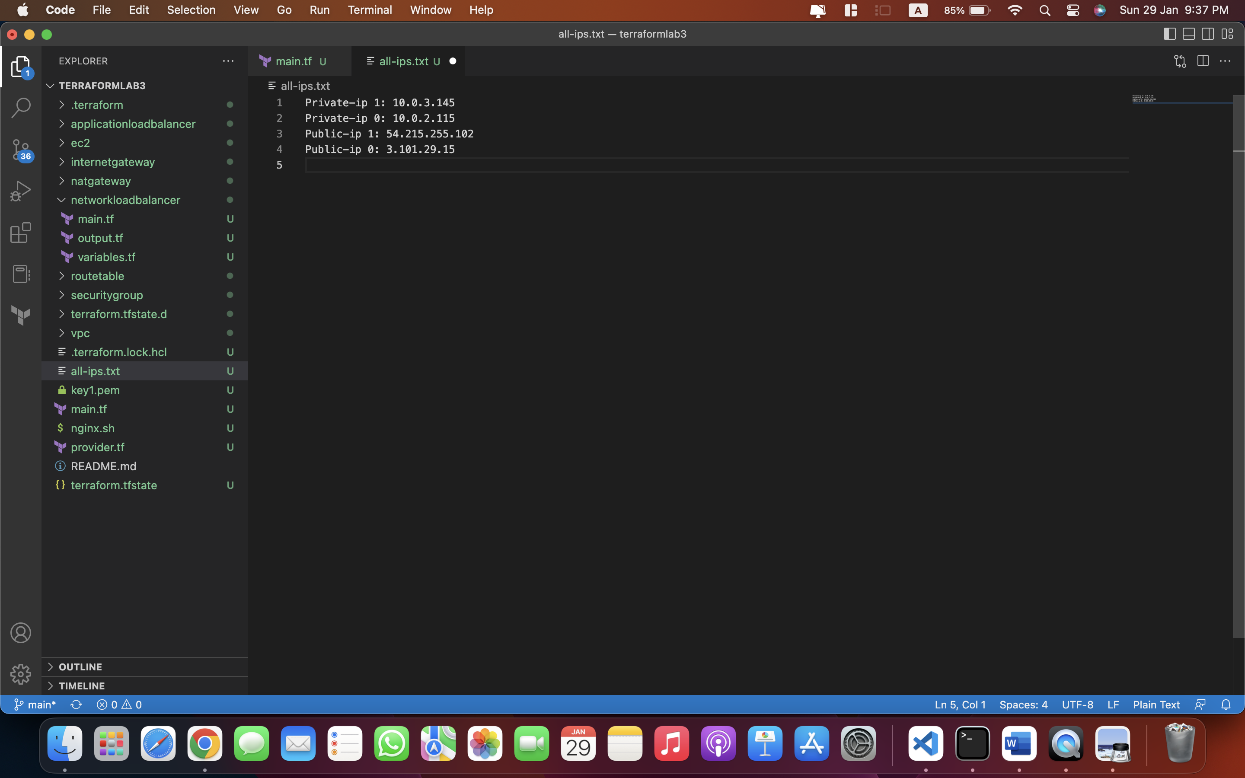Click the main* branch indicator in the status bar
This screenshot has width=1245, height=778.
(35, 705)
